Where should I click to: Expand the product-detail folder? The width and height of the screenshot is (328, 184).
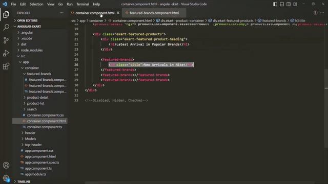coord(37,98)
